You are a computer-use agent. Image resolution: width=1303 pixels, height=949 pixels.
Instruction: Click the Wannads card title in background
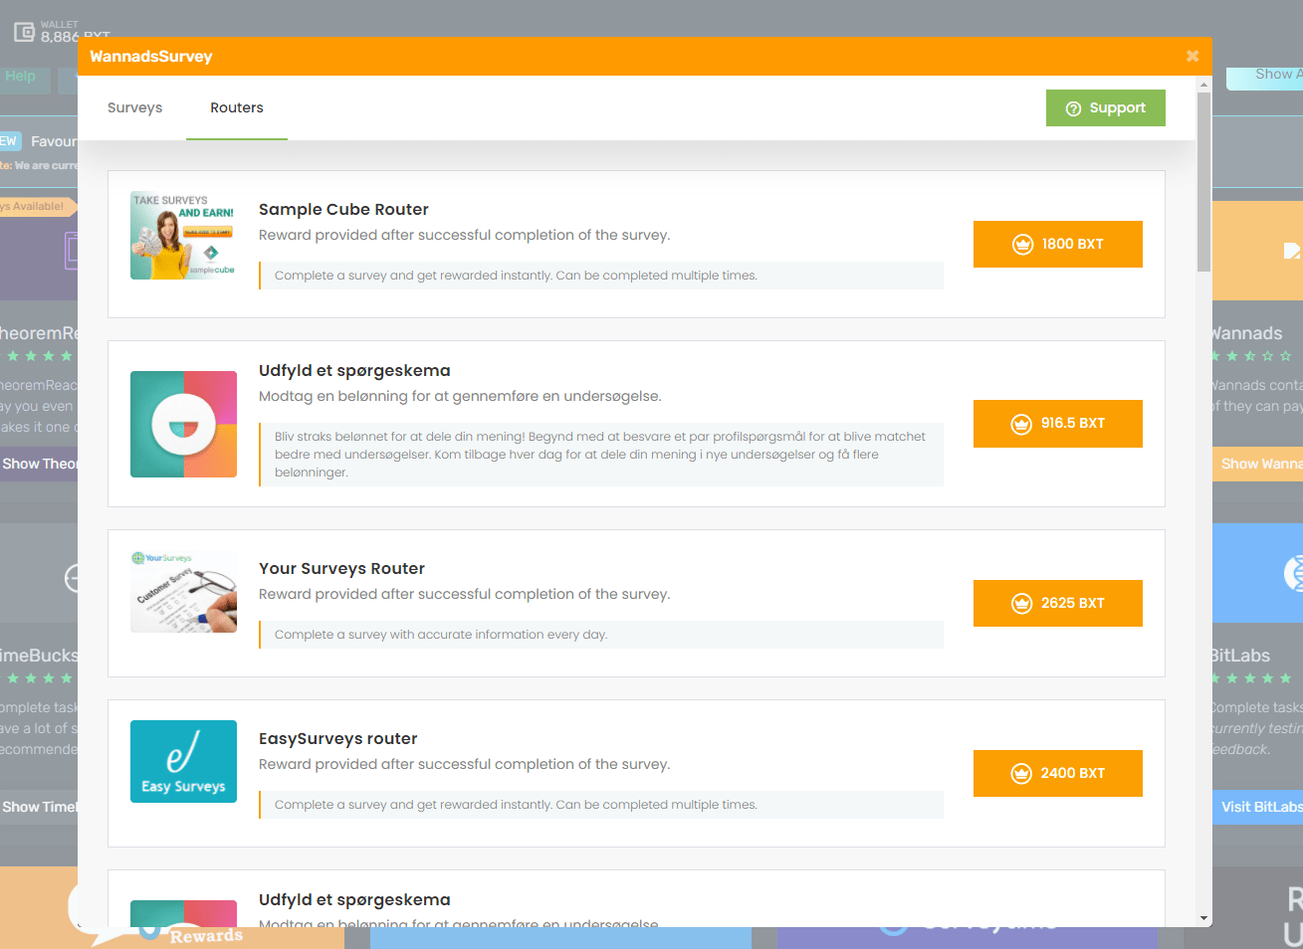tap(1246, 333)
